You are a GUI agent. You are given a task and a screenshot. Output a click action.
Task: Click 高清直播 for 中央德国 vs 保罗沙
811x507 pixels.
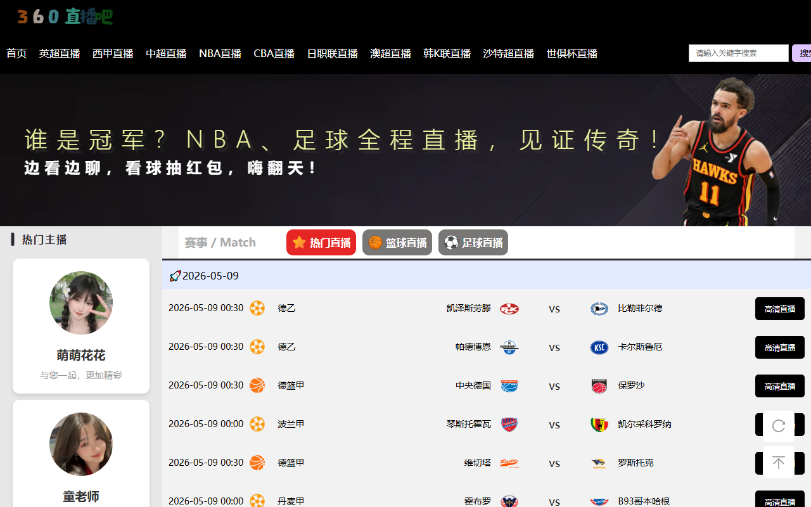(780, 386)
